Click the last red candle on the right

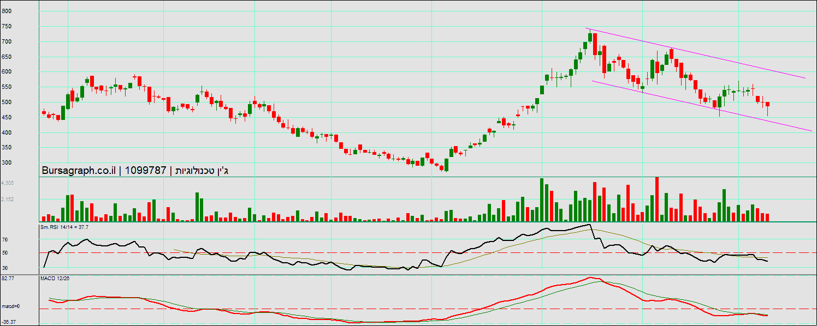767,104
